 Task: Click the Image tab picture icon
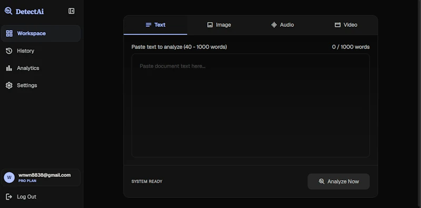tap(210, 25)
